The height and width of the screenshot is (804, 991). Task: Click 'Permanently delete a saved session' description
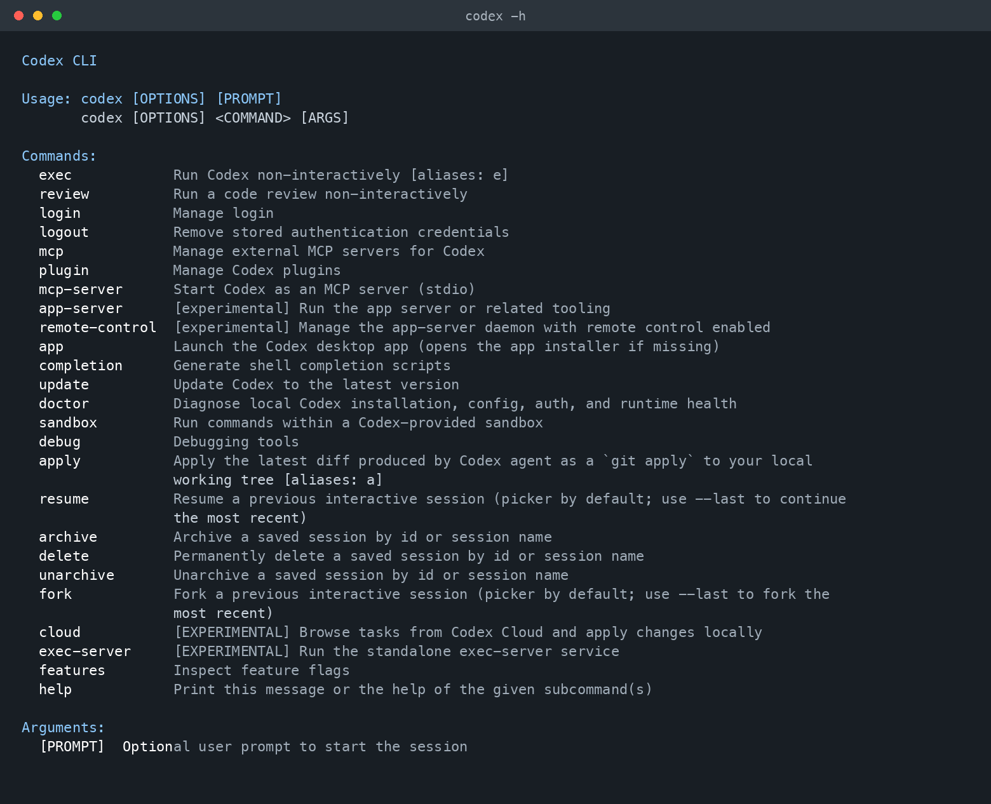[x=409, y=556]
